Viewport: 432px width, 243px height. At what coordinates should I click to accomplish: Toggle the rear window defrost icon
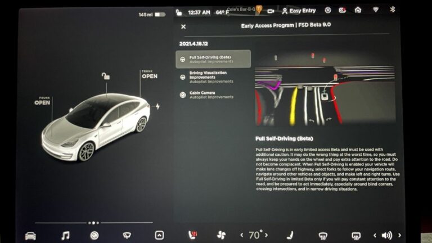click(x=356, y=236)
